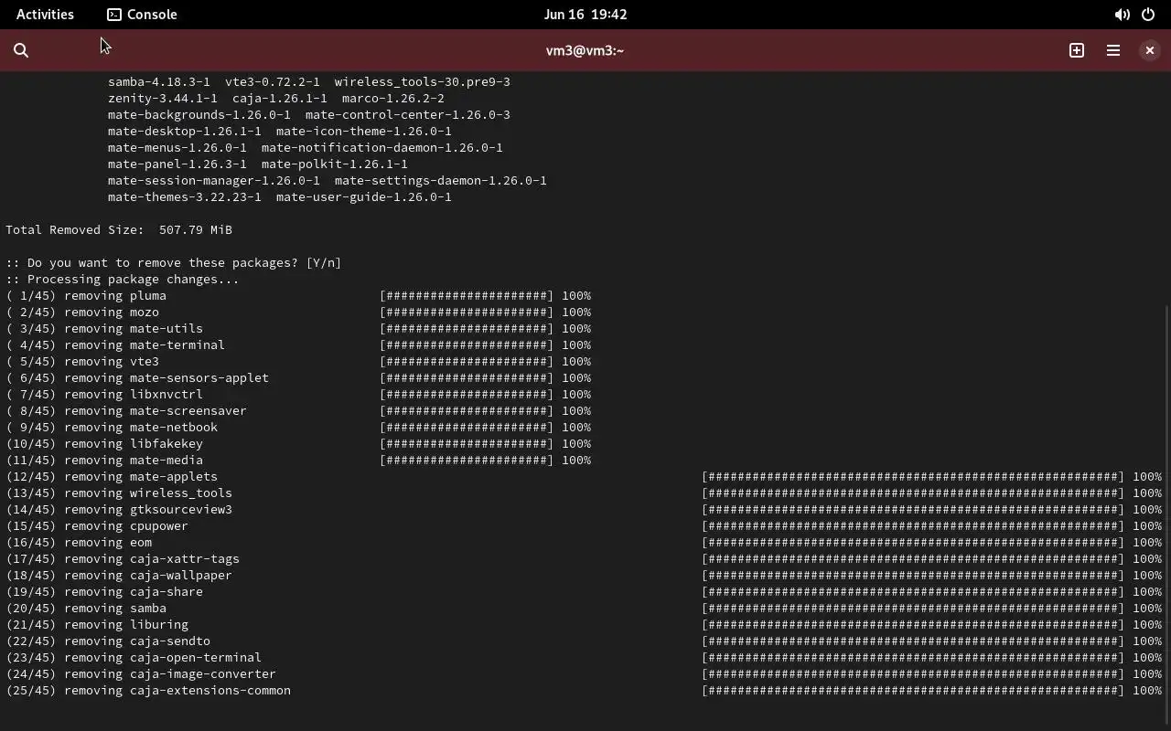Open the Console app menu
Image resolution: width=1171 pixels, height=731 pixels.
tap(143, 15)
